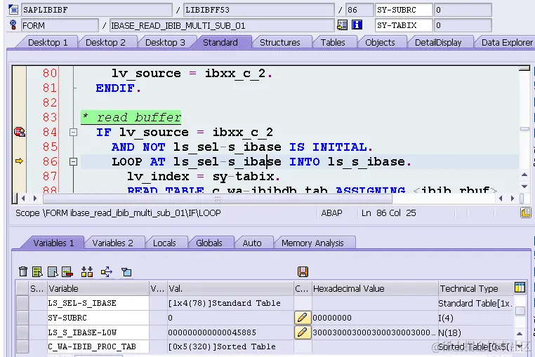
Task: Click the line number 85 in editor
Action: [50, 147]
